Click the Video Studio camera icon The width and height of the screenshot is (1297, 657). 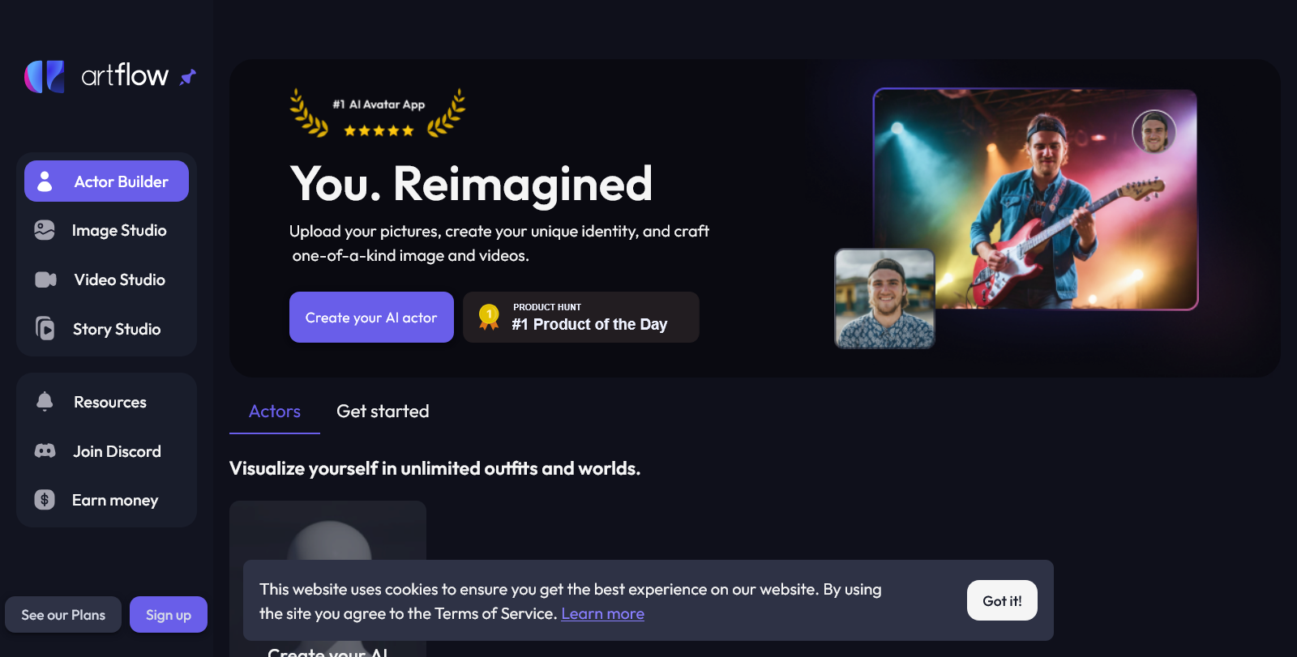(45, 279)
